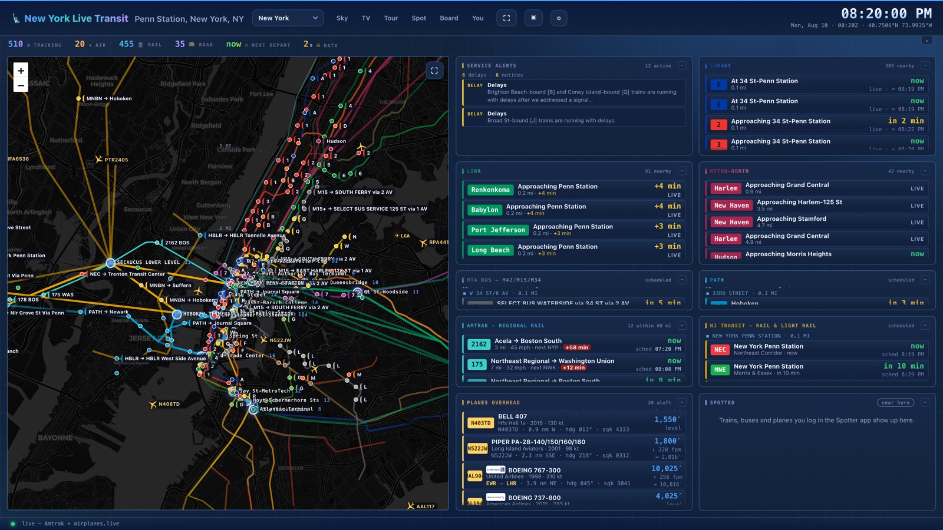This screenshot has height=530, width=943.
Task: Open the Tour tab
Action: pyautogui.click(x=391, y=18)
